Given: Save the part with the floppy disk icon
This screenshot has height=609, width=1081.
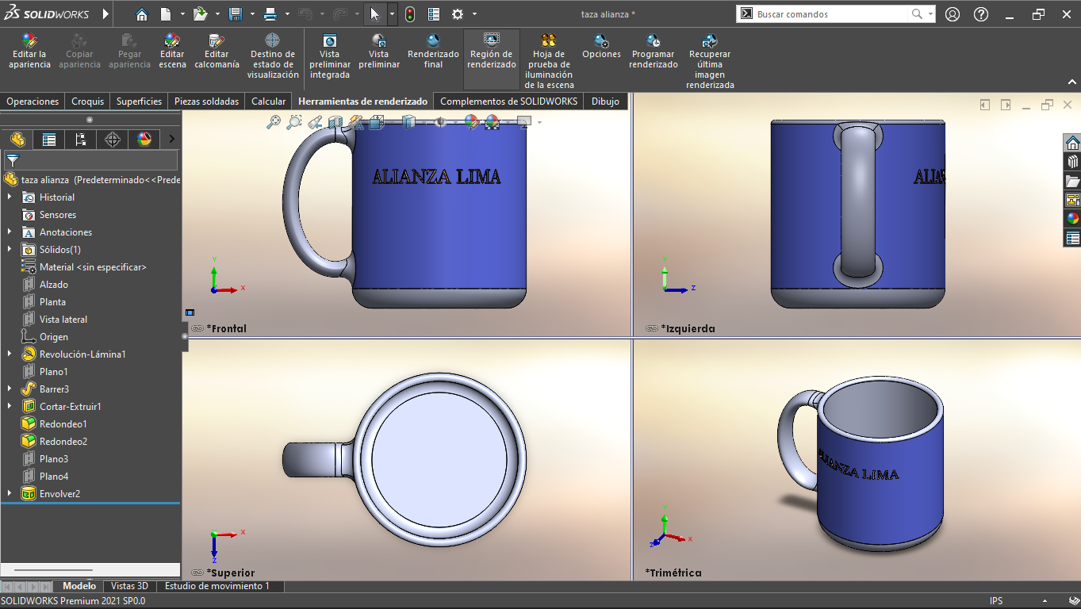Looking at the screenshot, I should coord(235,14).
